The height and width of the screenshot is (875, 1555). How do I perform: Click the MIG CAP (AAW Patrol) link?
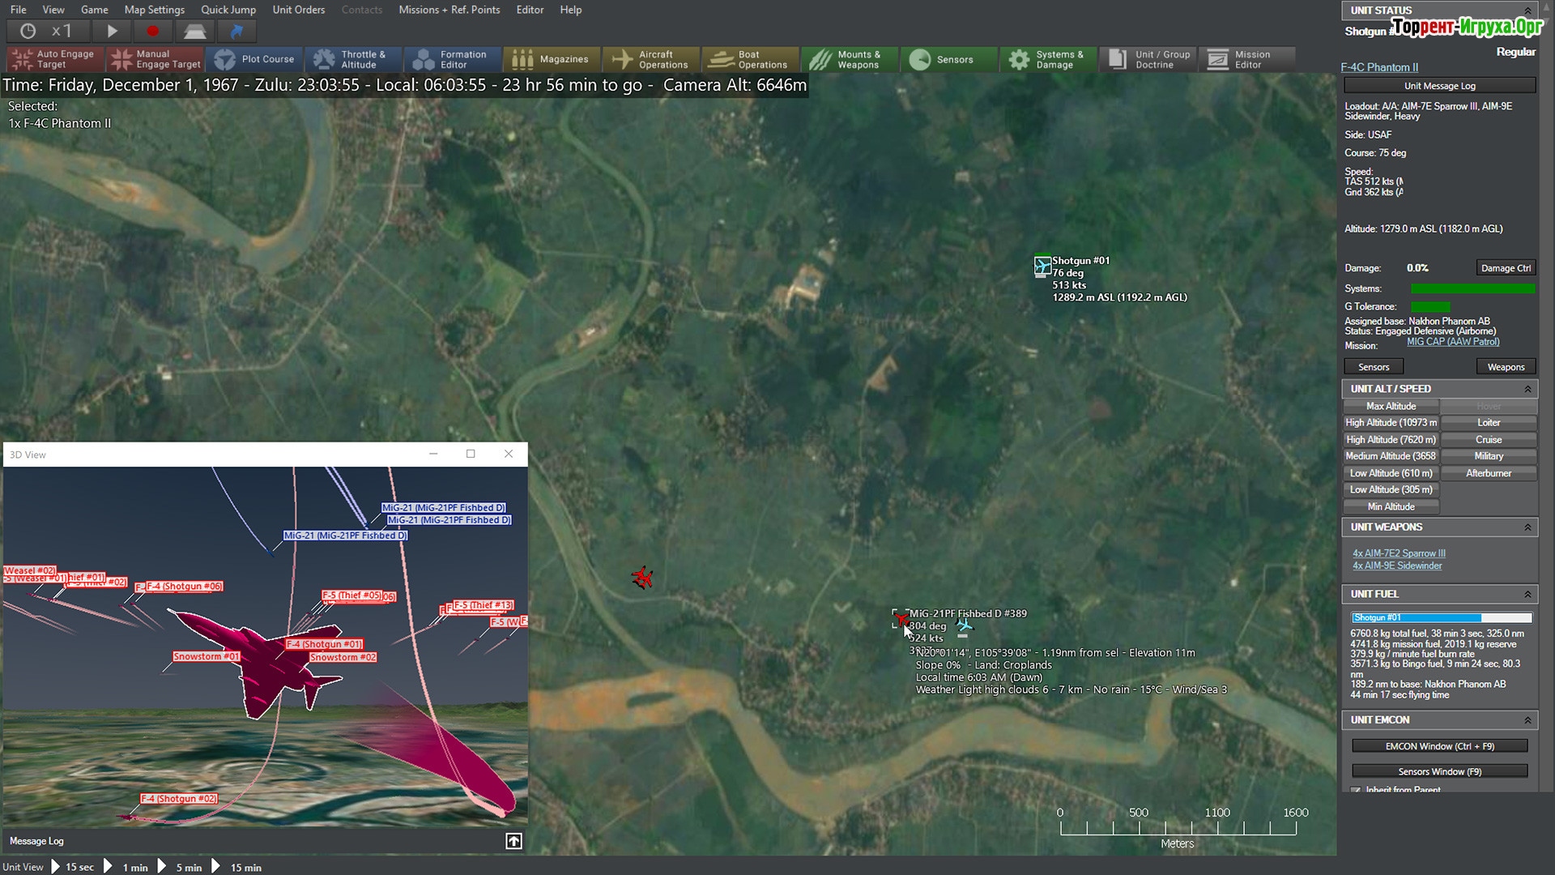click(1452, 342)
